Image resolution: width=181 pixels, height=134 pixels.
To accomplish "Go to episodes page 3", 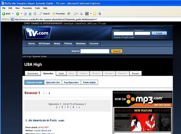I will pos(68,107).
